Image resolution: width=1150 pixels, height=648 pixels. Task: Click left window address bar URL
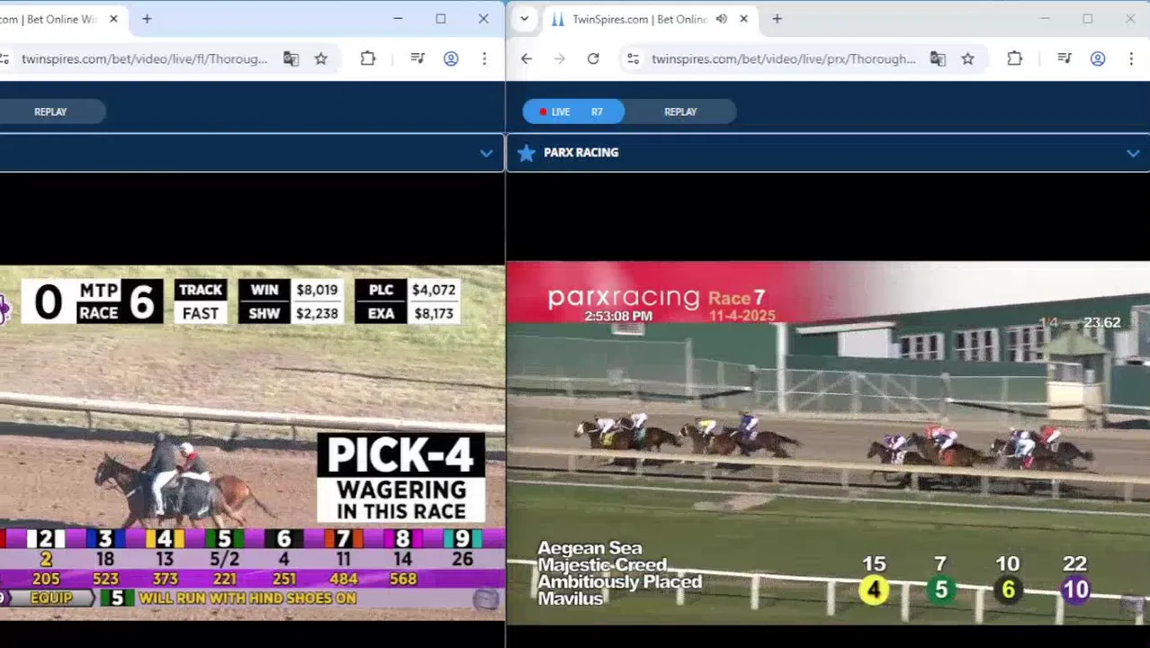[x=144, y=58]
